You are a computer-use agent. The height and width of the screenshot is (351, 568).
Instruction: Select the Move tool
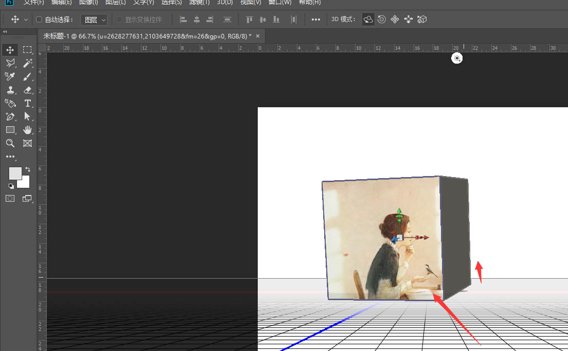9,50
